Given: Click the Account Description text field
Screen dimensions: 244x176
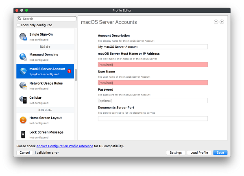Looking at the screenshot, I should 152,47.
